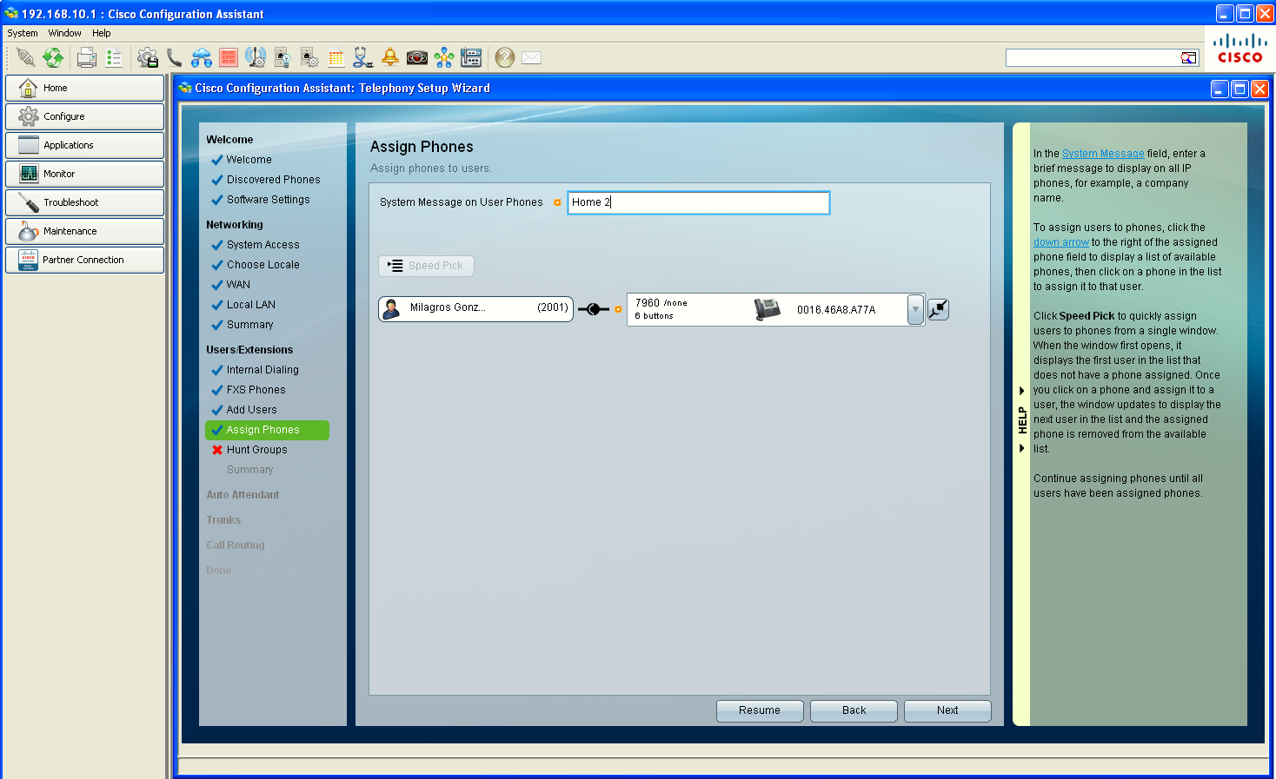
Task: Click the System Message input field
Action: tap(699, 202)
